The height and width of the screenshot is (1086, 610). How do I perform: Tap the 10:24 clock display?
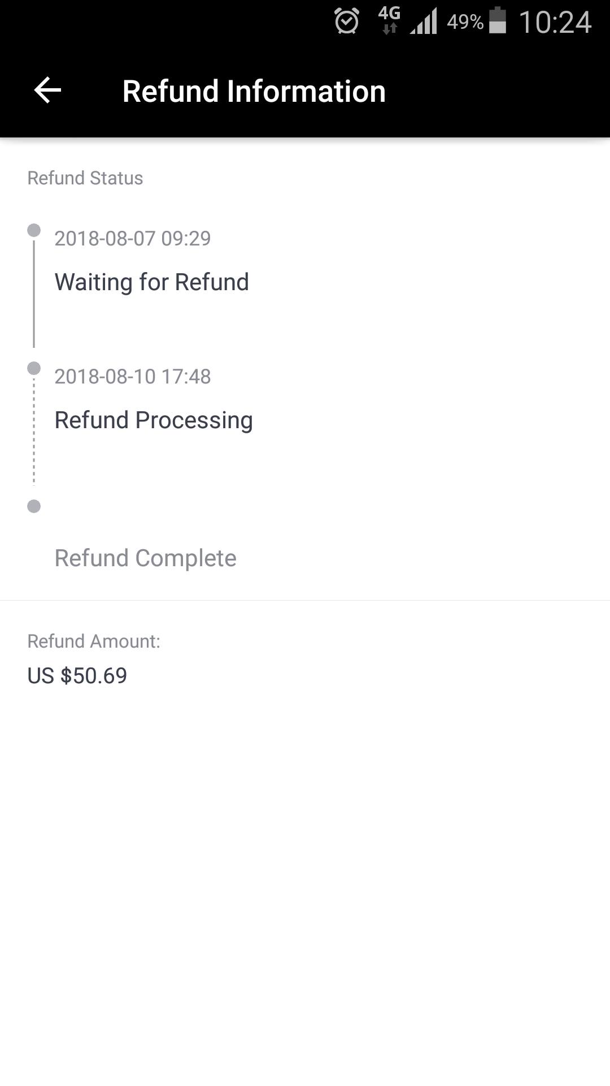[x=555, y=22]
